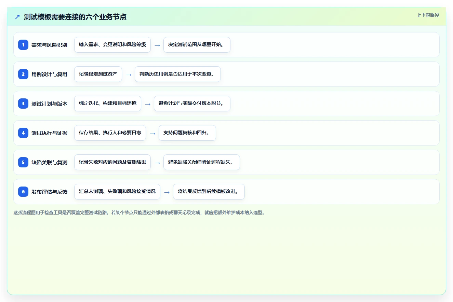Click the arrow after 汇总未测项、失败项和风险接受情况
The image size is (453, 302).
click(167, 192)
